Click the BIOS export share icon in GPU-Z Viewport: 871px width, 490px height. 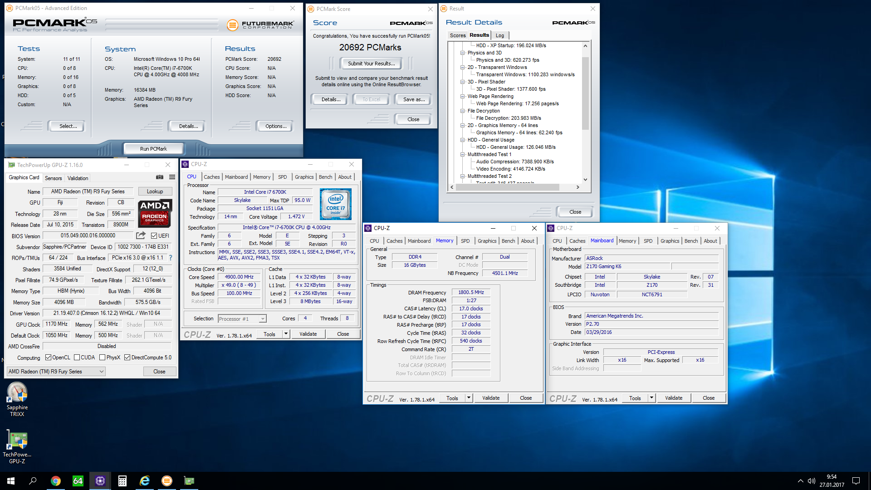click(141, 235)
